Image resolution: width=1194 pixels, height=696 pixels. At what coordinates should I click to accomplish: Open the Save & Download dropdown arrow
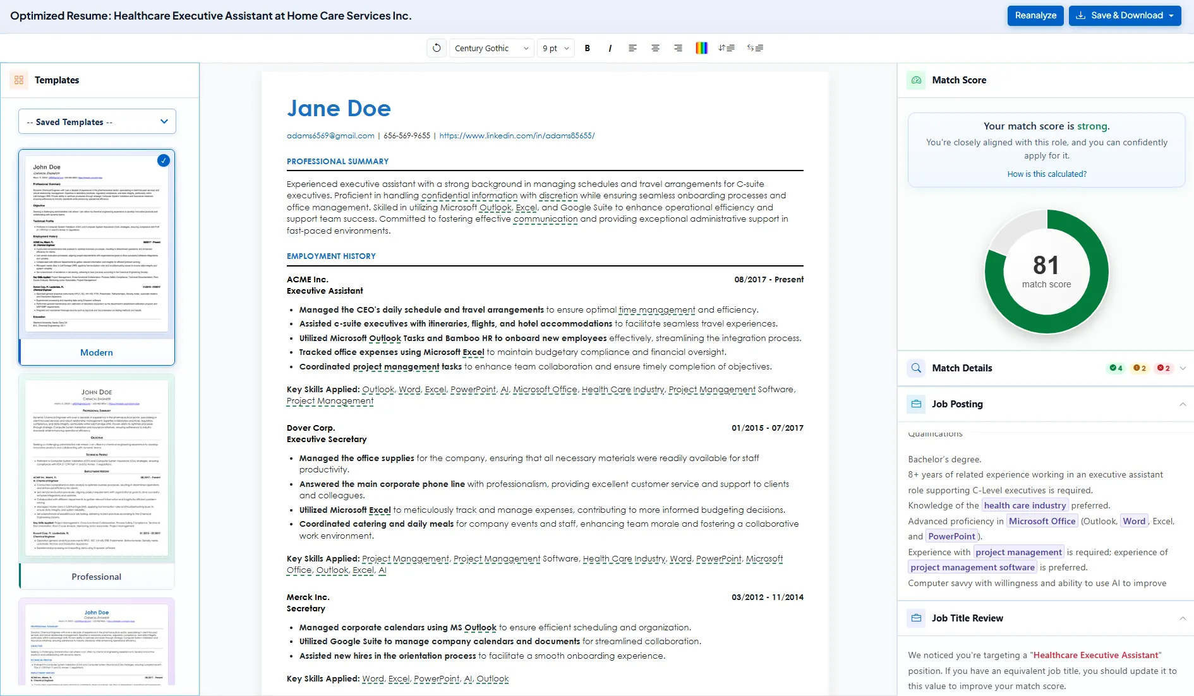[x=1172, y=16]
